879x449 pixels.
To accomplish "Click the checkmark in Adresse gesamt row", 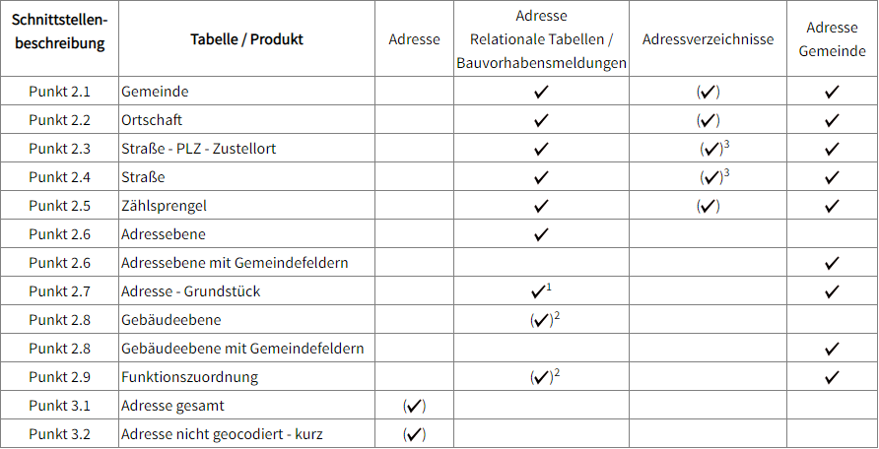I will (414, 406).
